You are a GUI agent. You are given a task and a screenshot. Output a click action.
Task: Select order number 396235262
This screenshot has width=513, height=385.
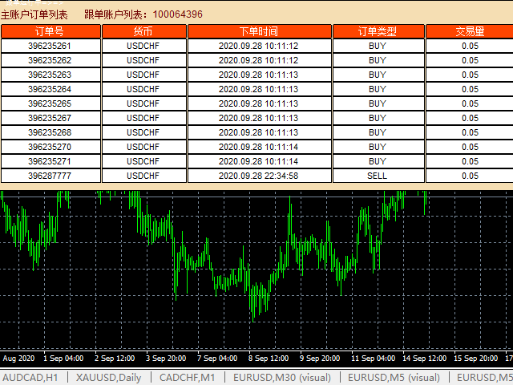click(50, 60)
